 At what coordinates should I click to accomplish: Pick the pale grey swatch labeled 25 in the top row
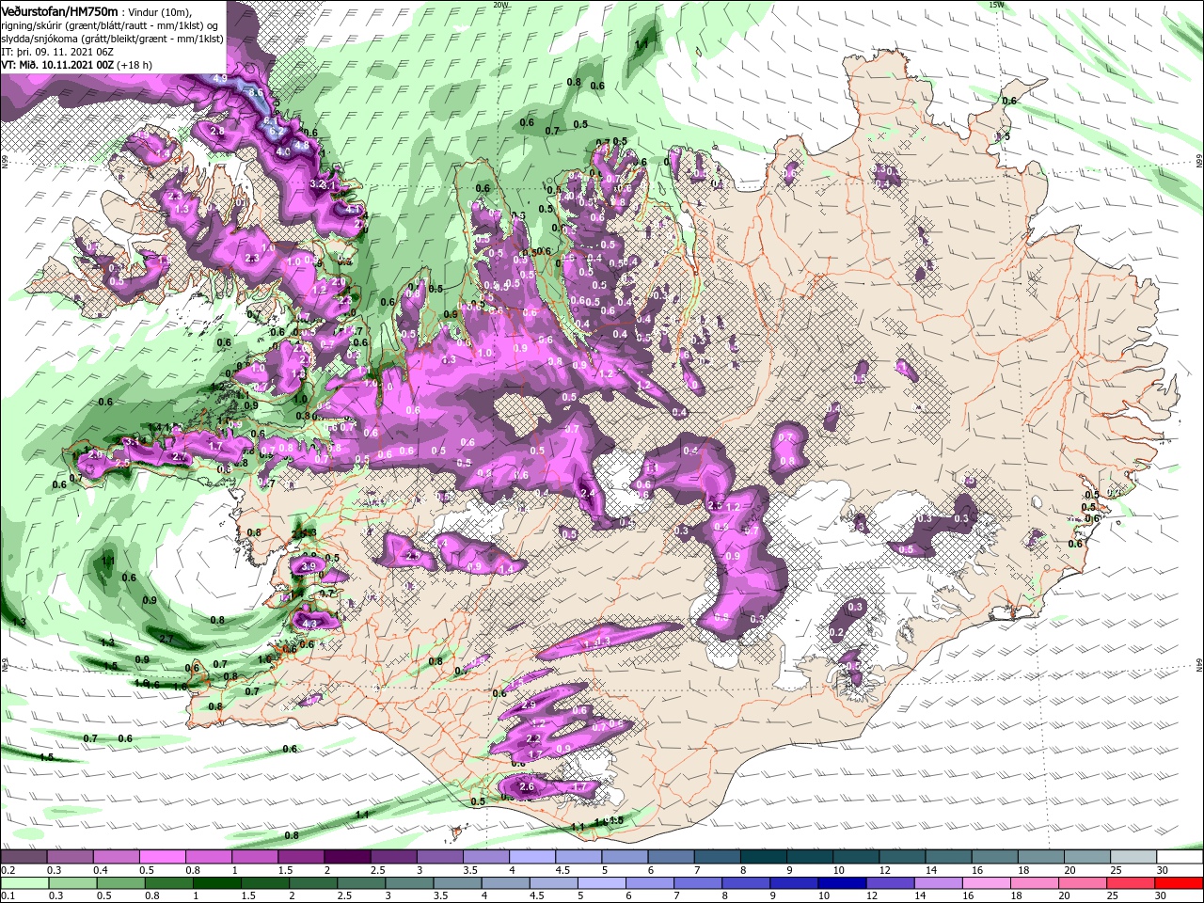[x=1134, y=858]
